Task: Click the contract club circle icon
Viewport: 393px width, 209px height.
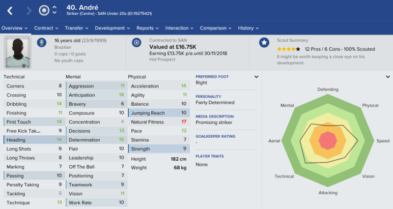Action: [x=137, y=42]
